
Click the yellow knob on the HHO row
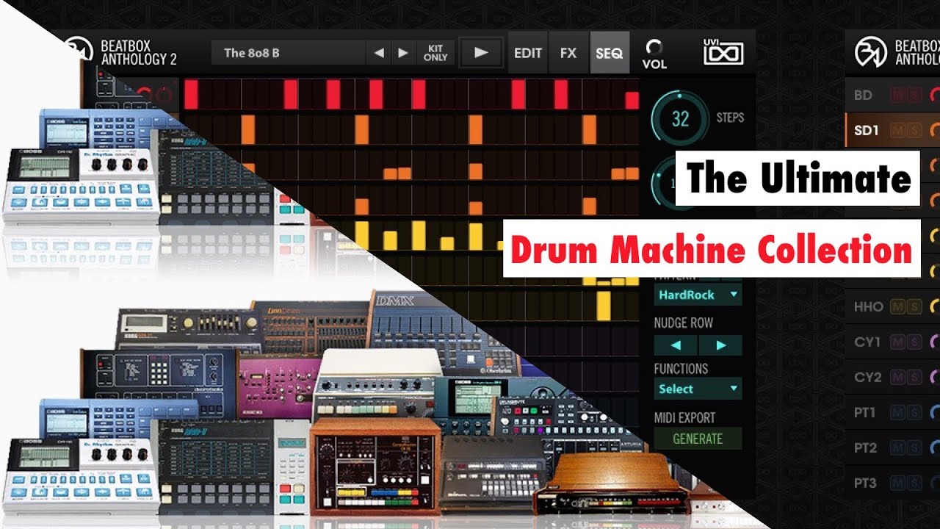(x=935, y=306)
